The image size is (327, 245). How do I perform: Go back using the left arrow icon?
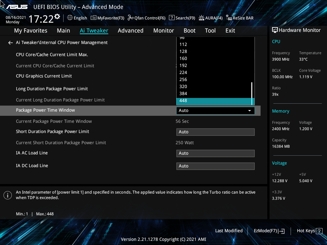click(11, 43)
